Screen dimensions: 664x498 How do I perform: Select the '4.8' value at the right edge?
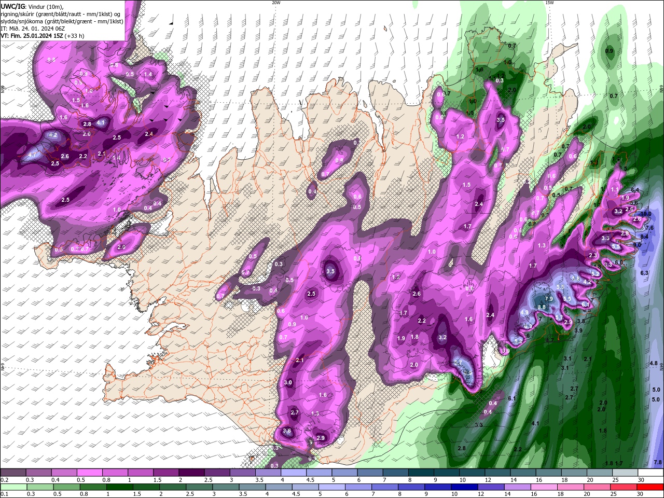[x=654, y=364]
